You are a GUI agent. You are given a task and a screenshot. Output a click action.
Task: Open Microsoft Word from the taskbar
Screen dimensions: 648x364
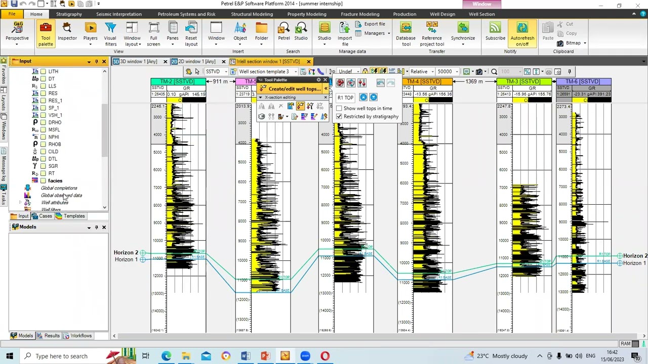pos(246,356)
